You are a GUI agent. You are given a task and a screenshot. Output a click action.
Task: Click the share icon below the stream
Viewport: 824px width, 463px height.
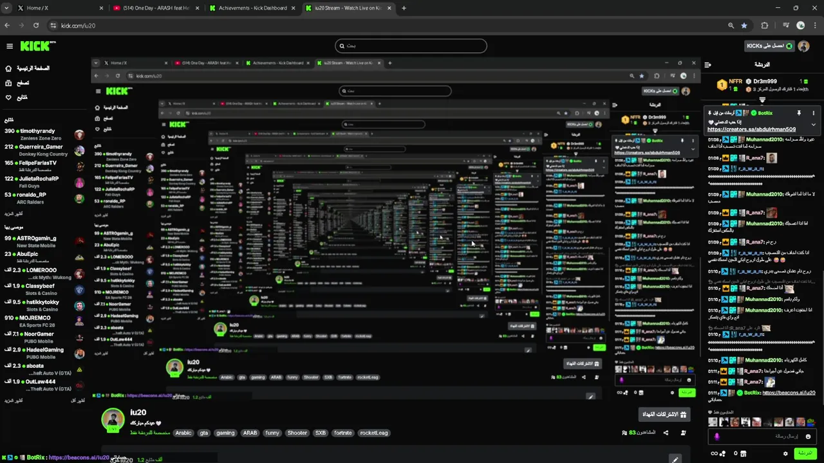click(666, 433)
